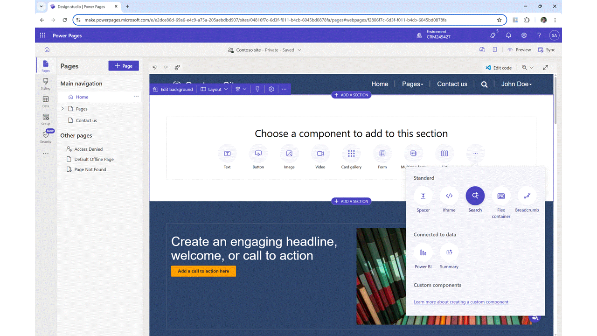The width and height of the screenshot is (597, 336).
Task: Open the Access Denied page
Action: pos(88,149)
